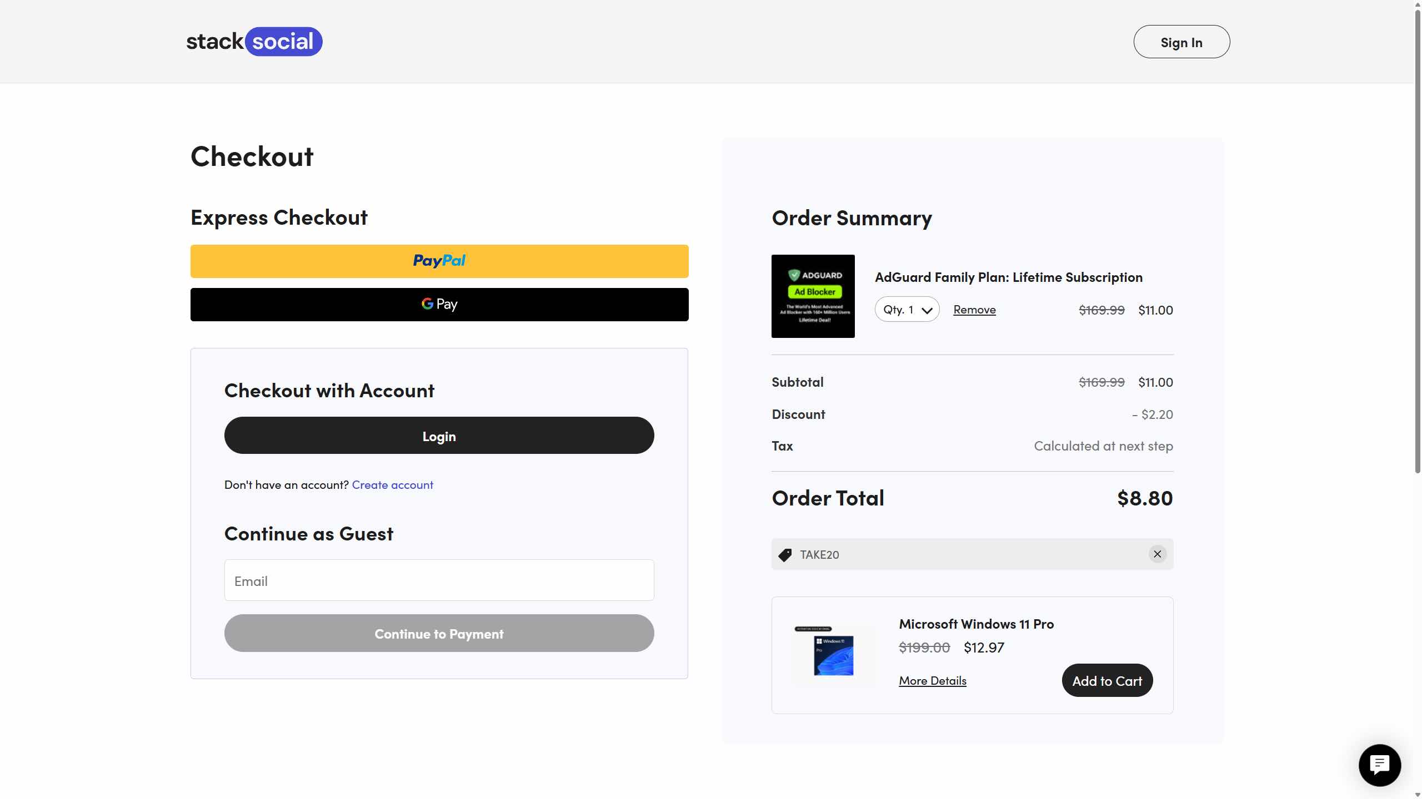Click the coupon tag icon

pos(785,555)
